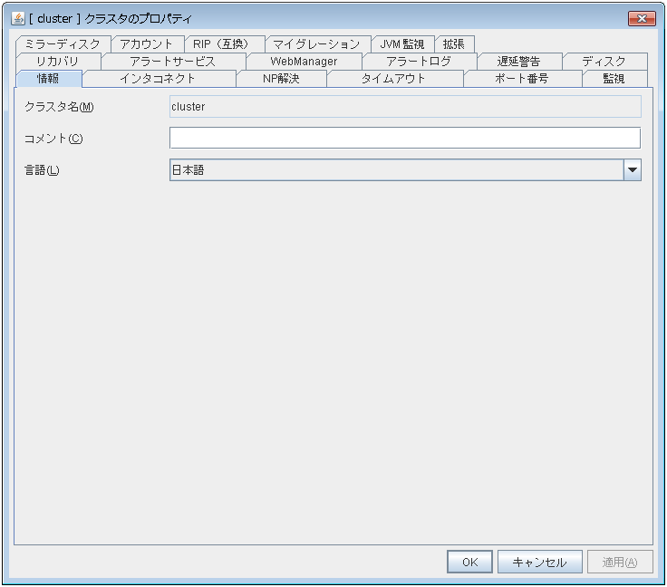Click the Java icon in title bar
The width and height of the screenshot is (667, 587).
point(17,18)
